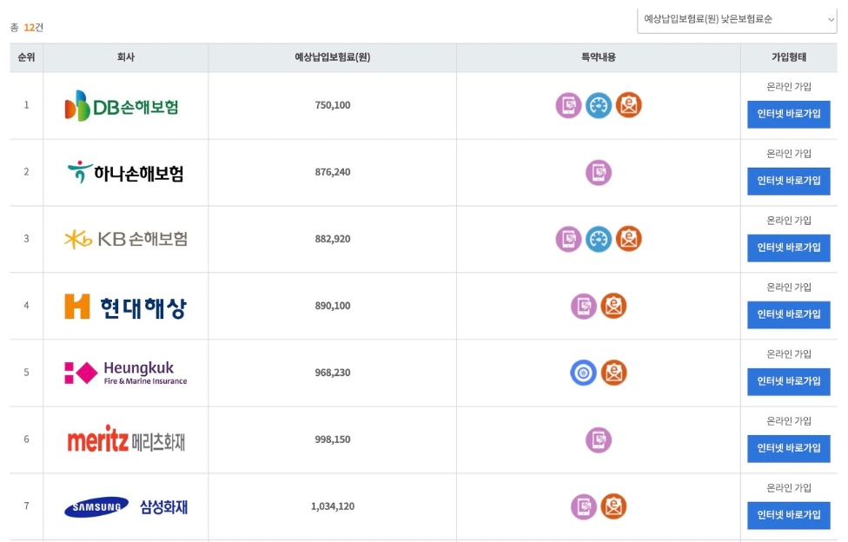Select the blue tire icon in Heungkuk row

pos(584,373)
